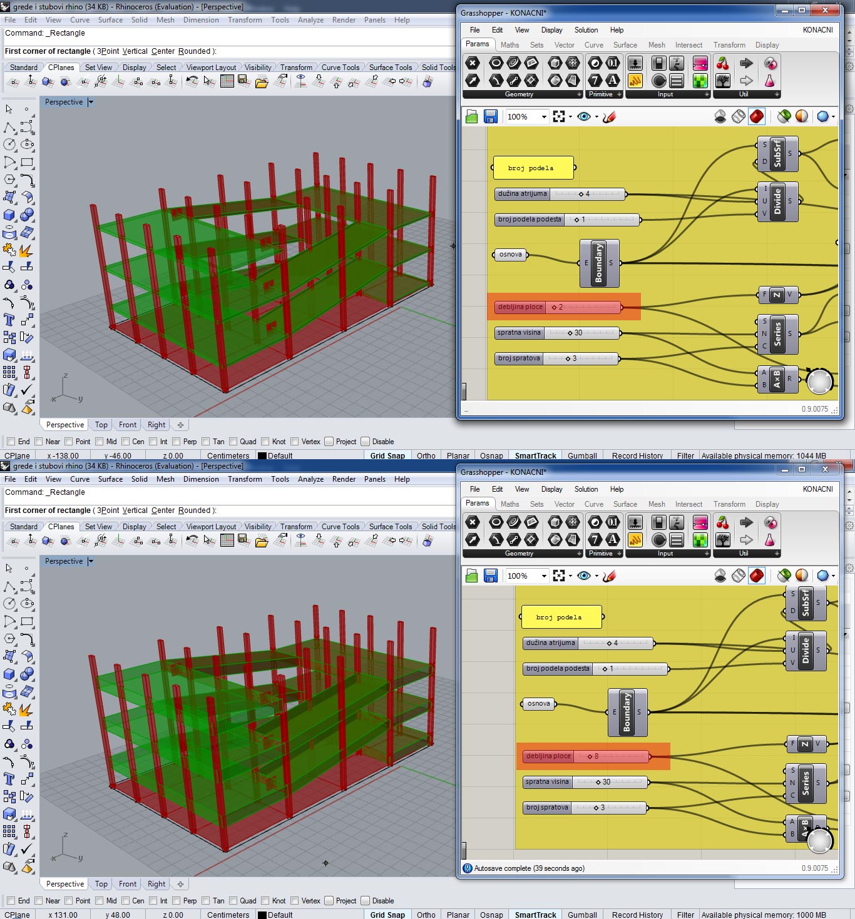Click Save CPlane floppy icon in upper Rhino toolbar
855x919 pixels.
coord(243,81)
